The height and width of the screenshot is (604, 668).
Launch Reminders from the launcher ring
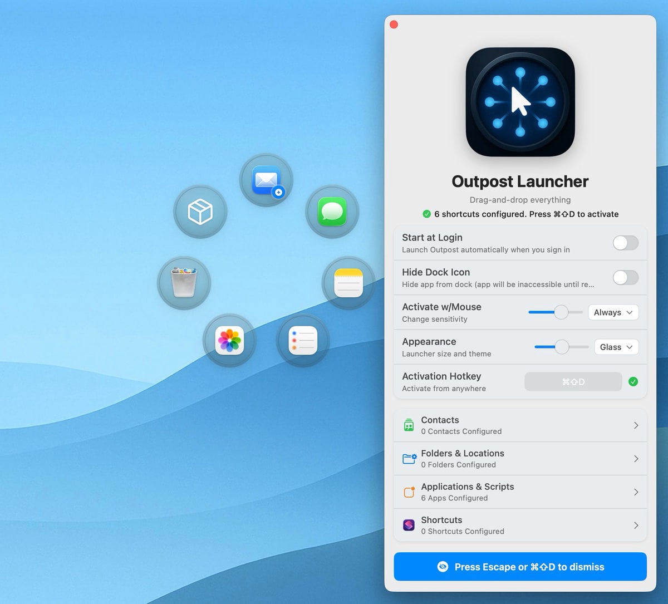pyautogui.click(x=303, y=341)
